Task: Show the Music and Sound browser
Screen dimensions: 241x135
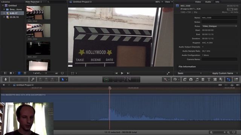Action: (x=197, y=79)
